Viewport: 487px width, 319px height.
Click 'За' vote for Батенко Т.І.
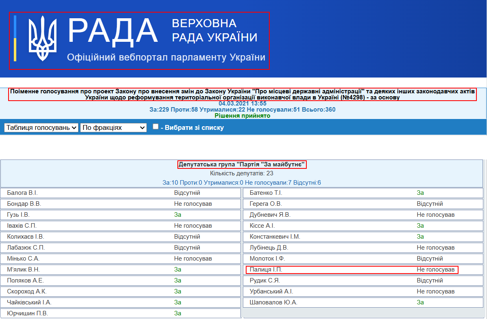[x=420, y=193]
